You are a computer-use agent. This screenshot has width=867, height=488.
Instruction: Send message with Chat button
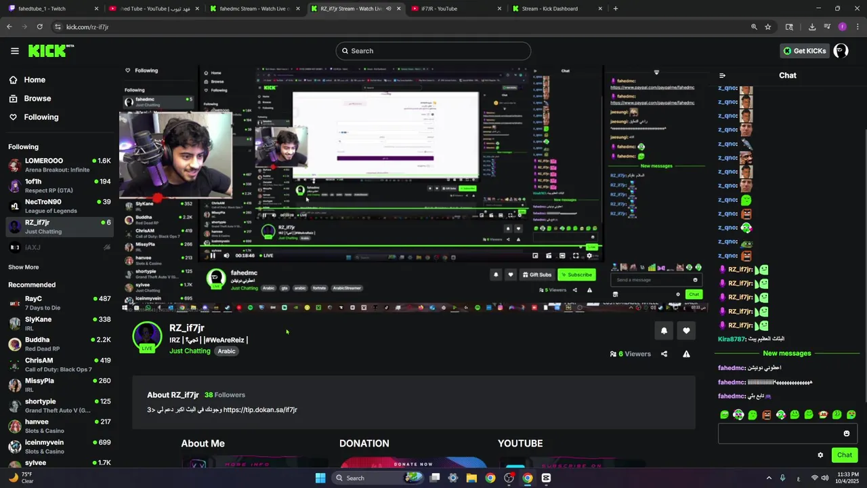click(844, 455)
